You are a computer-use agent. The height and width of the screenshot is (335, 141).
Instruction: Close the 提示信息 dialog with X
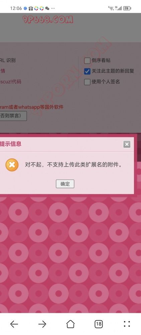pyautogui.click(x=127, y=144)
